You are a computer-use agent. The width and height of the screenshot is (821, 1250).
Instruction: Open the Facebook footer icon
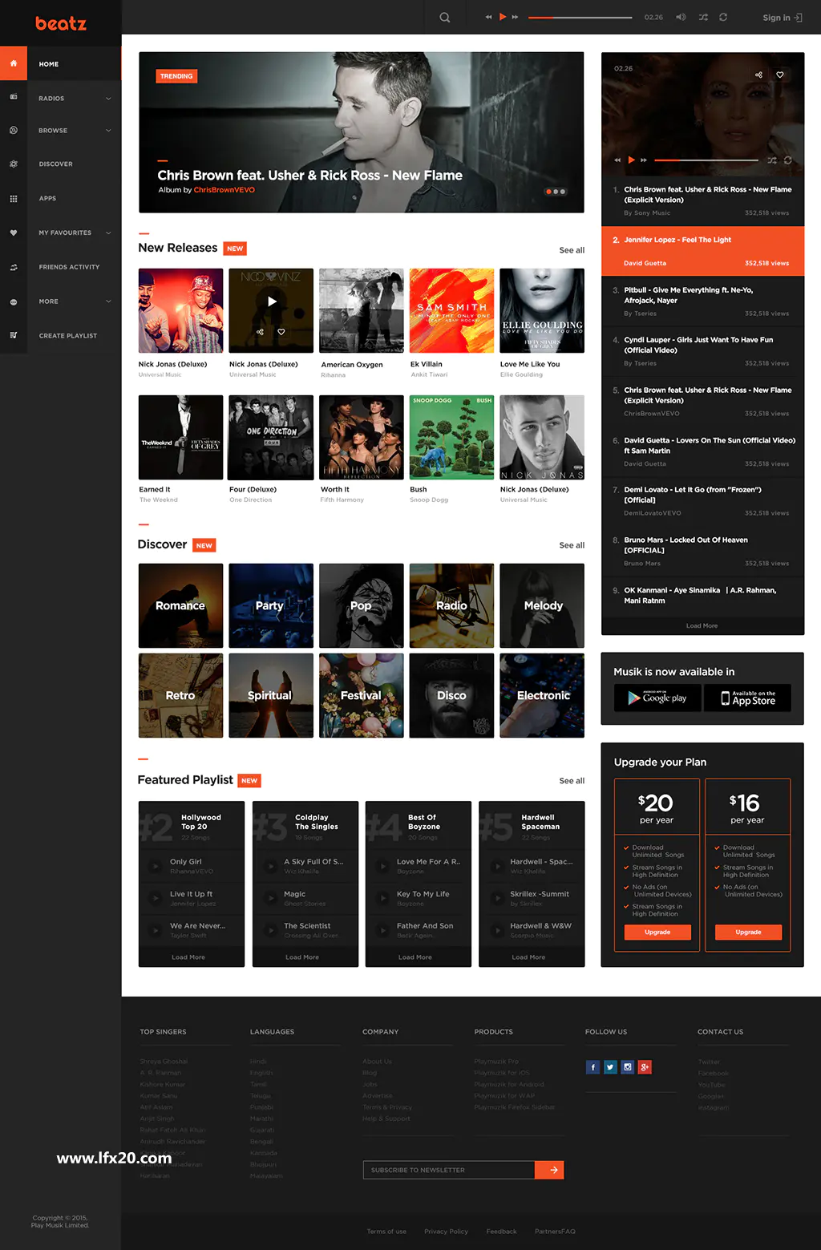(593, 1066)
